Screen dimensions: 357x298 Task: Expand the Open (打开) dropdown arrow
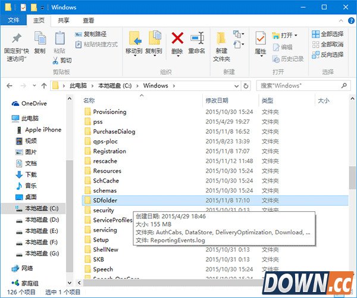296,35
